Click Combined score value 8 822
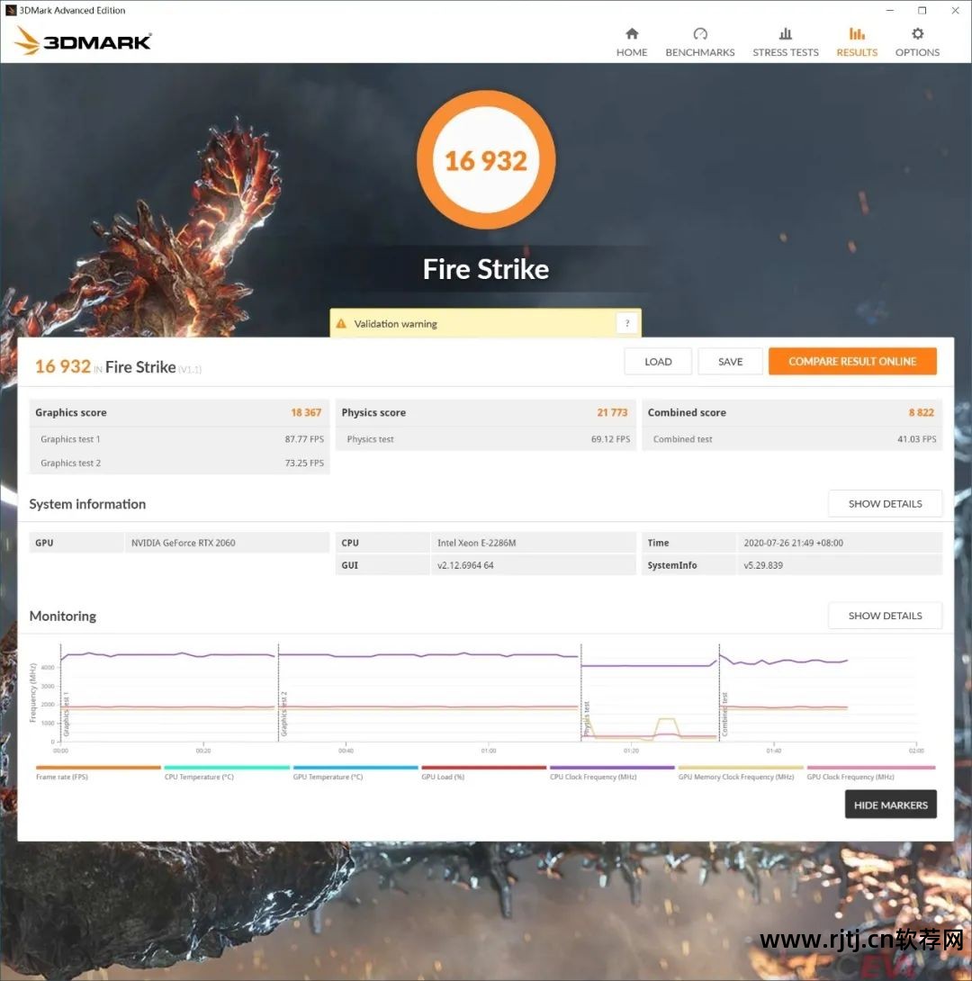The height and width of the screenshot is (981, 972). tap(921, 412)
